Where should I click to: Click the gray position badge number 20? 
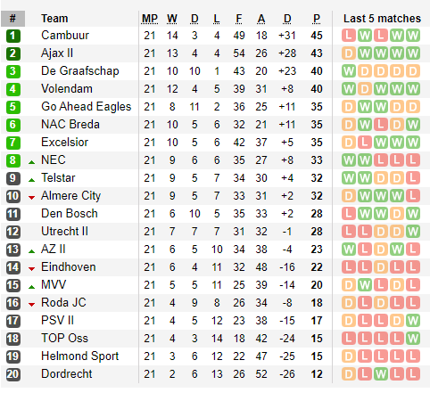[x=13, y=374]
